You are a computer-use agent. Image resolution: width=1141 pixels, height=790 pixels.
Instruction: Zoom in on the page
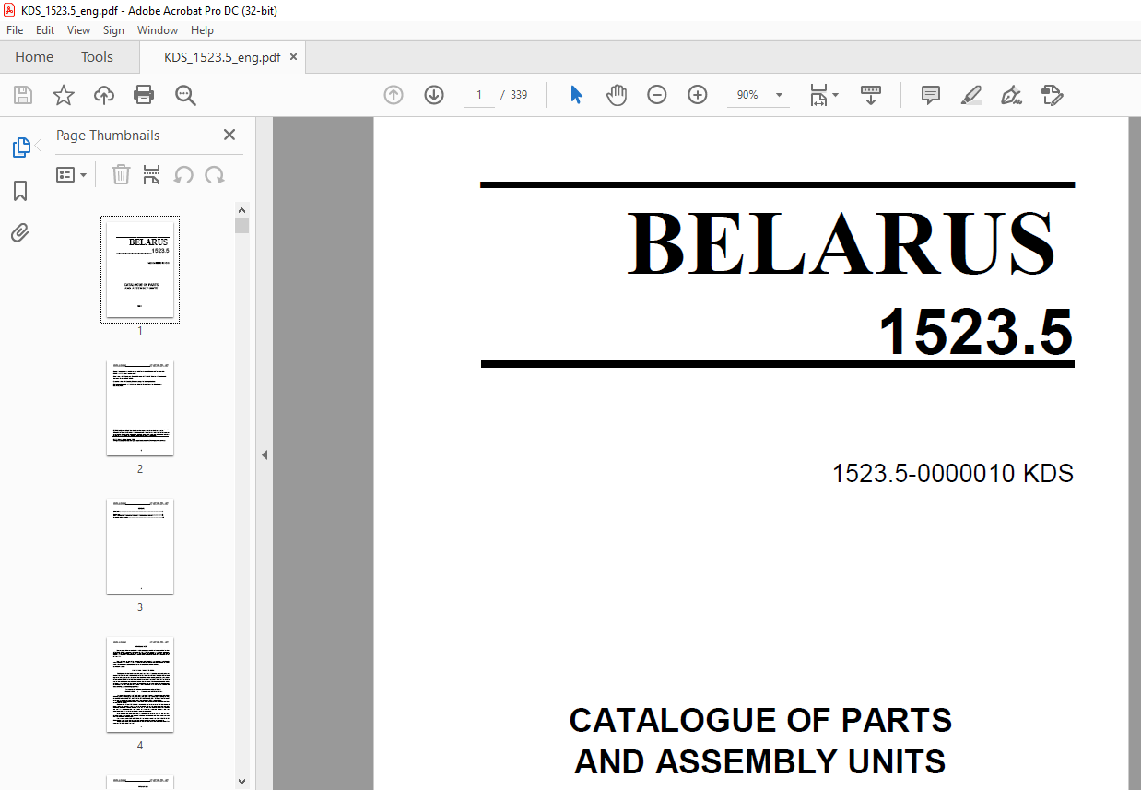point(698,95)
